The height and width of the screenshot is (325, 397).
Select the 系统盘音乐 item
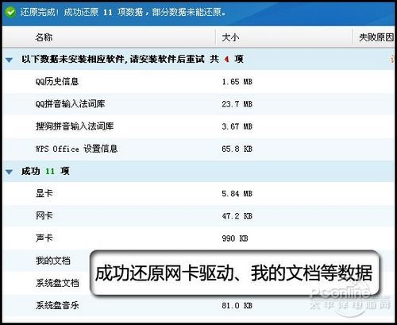[x=57, y=305]
